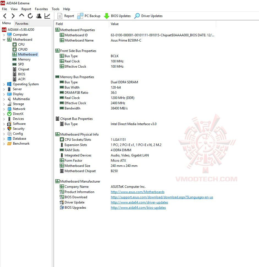Select the Bandwidth row
Image resolution: width=259 pixels, height=267 pixels.
click(x=135, y=108)
